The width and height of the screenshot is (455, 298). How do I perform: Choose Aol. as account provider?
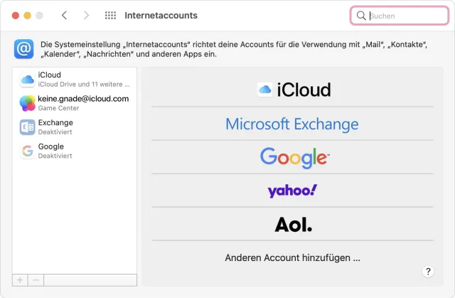point(293,225)
